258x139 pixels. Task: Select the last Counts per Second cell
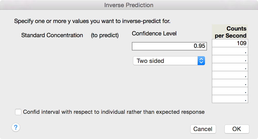(230, 99)
